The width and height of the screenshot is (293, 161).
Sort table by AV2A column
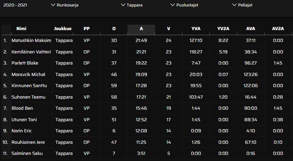point(278,29)
